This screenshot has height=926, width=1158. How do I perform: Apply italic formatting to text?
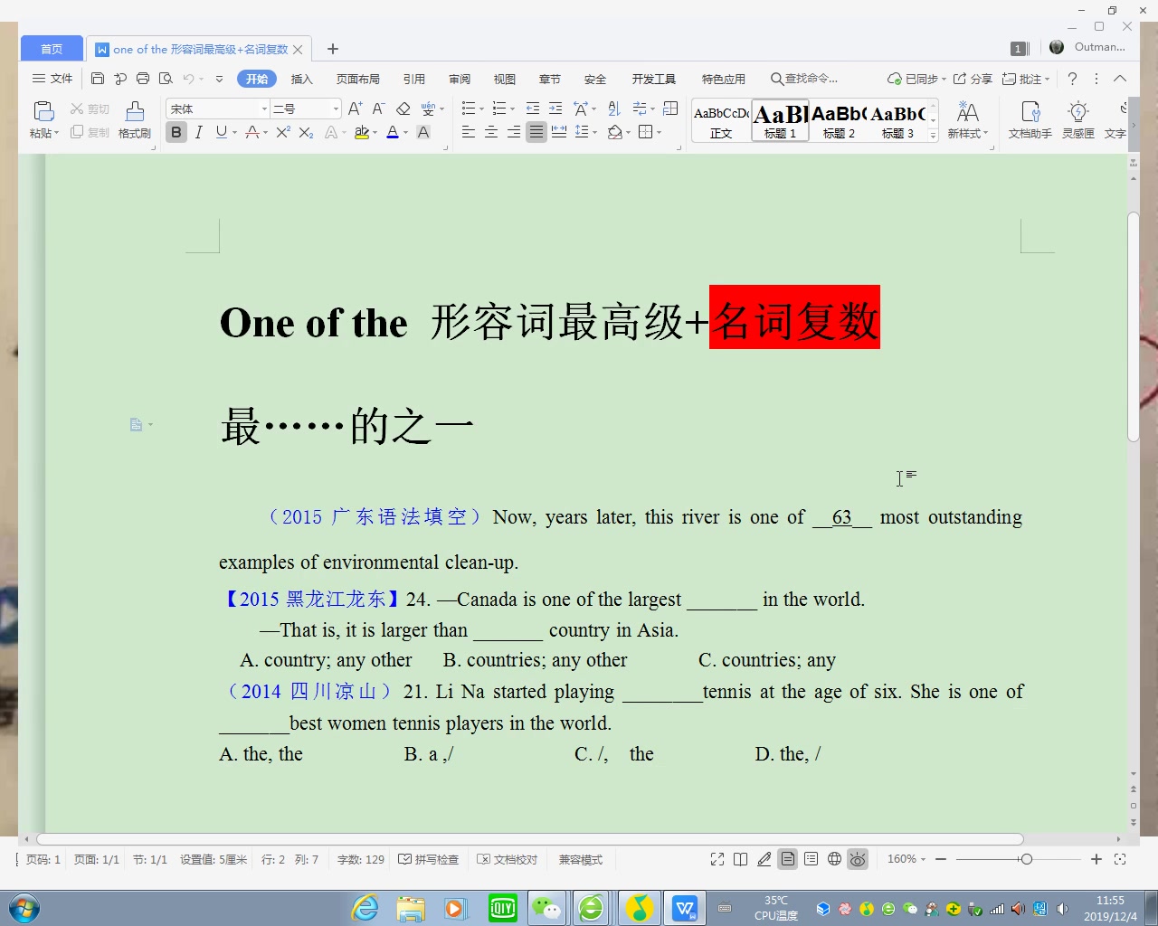point(198,132)
